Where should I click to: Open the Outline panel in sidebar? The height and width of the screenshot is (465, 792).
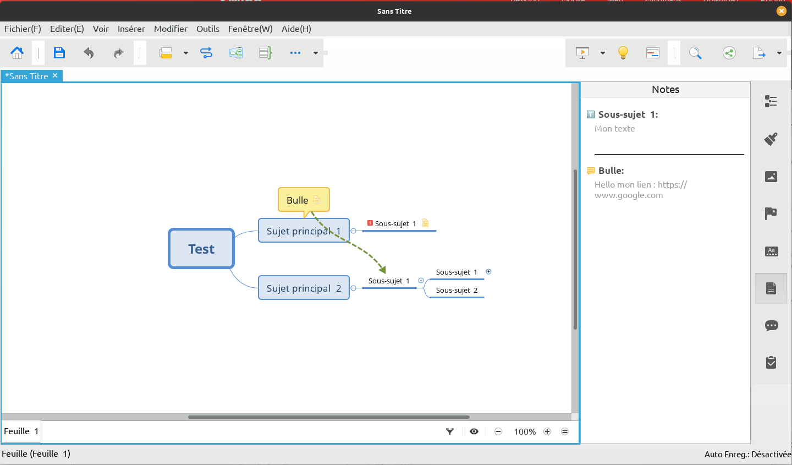771,101
